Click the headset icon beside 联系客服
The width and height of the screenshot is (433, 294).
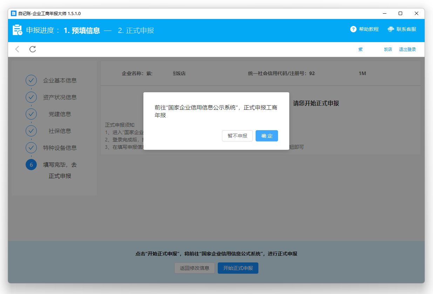tap(391, 29)
